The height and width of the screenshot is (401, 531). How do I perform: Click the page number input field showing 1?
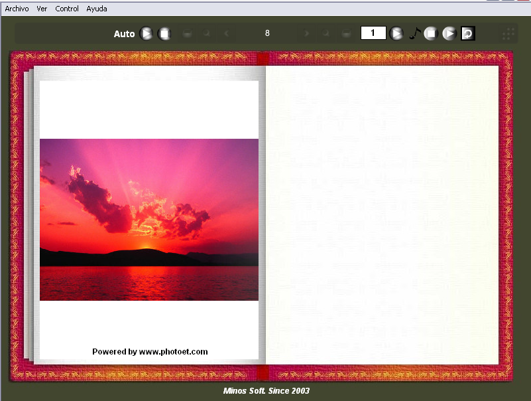[x=373, y=33]
